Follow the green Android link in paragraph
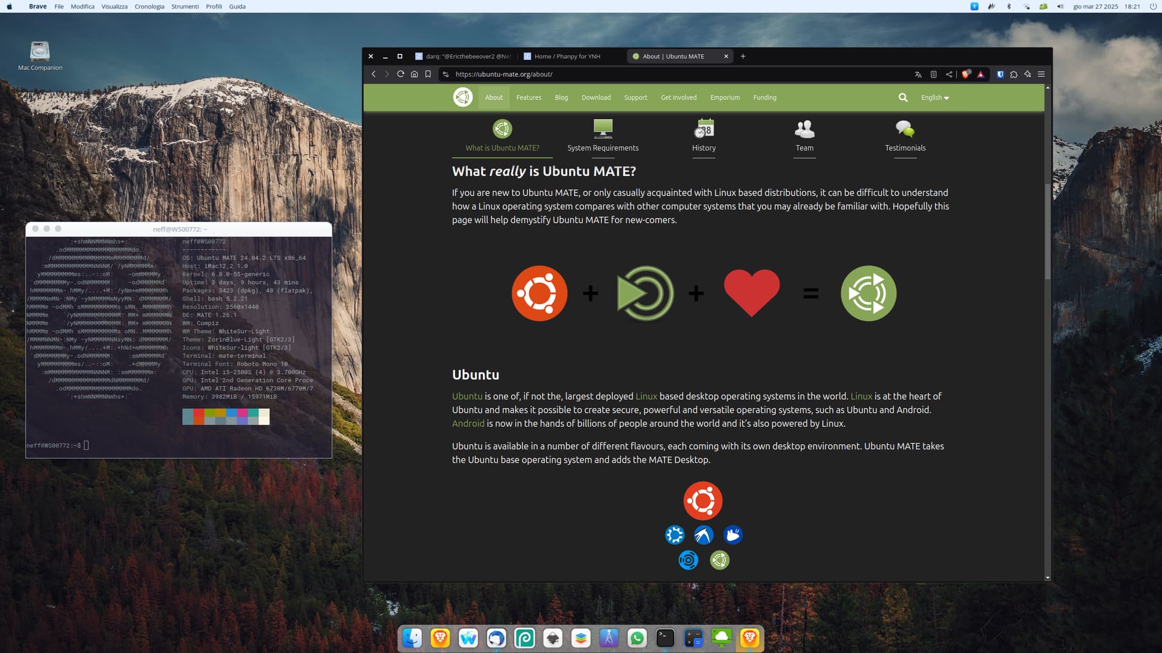1162x653 pixels. [x=468, y=423]
